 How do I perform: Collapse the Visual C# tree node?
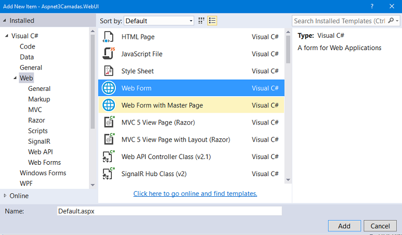(x=7, y=36)
